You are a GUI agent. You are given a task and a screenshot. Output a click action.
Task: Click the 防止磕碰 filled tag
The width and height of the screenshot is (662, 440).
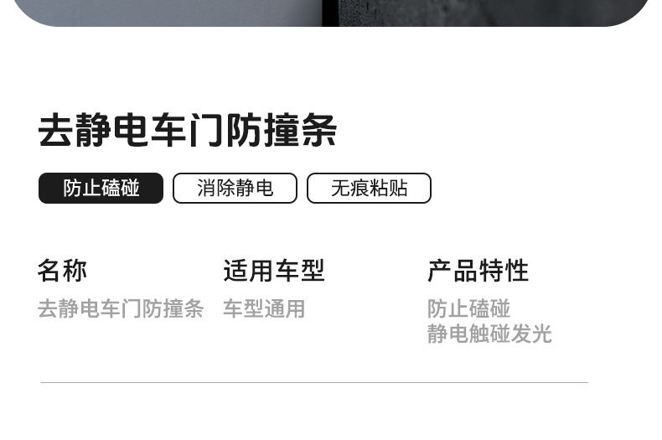coord(101,188)
